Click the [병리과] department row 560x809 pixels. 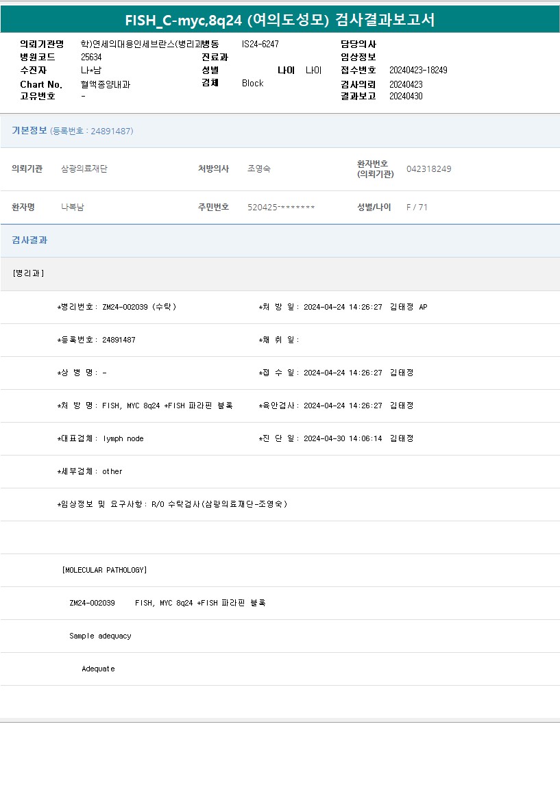point(29,273)
